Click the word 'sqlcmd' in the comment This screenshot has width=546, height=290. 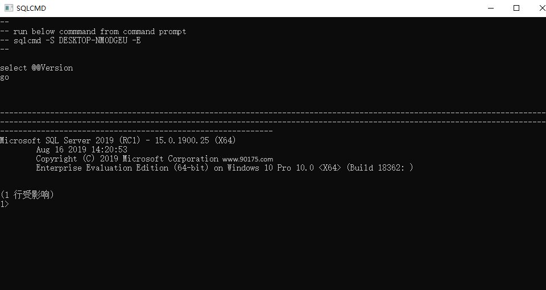tap(27, 40)
